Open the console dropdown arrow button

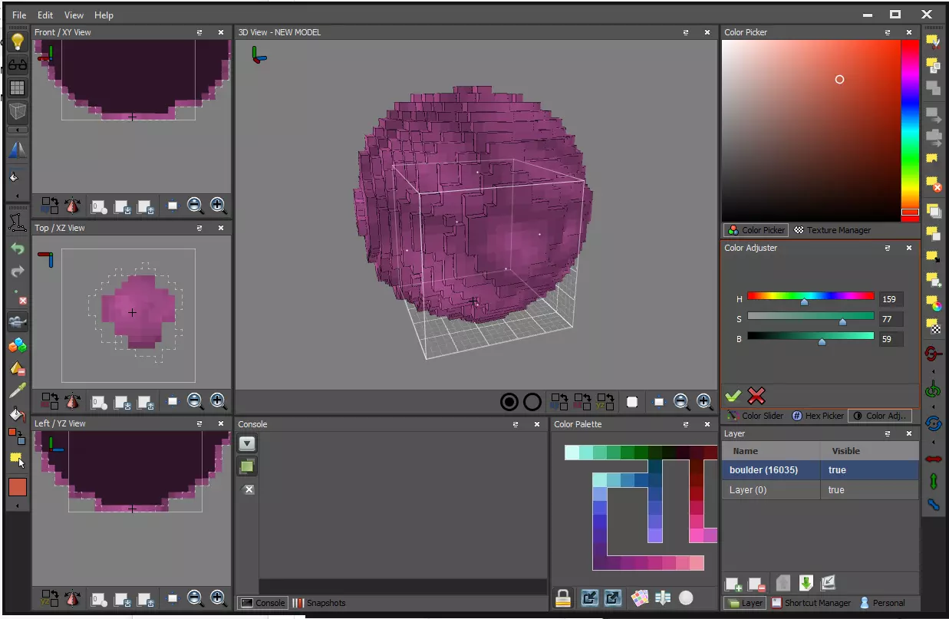247,443
